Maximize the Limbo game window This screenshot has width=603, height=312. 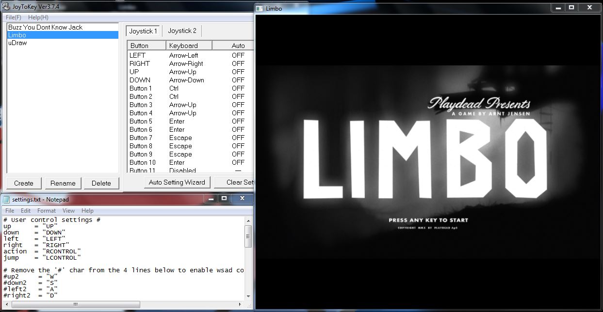[x=571, y=7]
